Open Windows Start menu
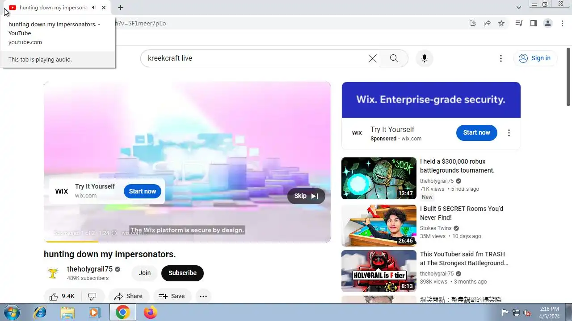Screen dimensions: 572x321 (12, 313)
